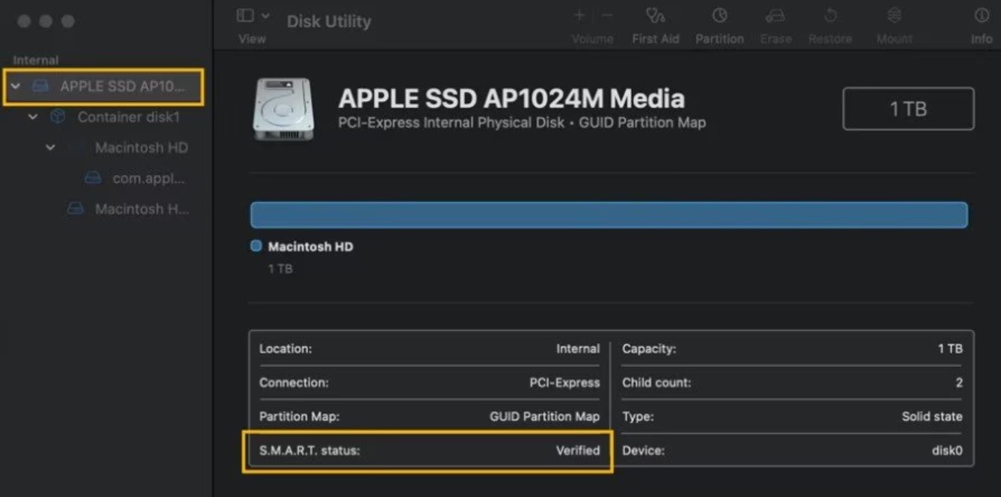This screenshot has width=1001, height=497.
Task: Remove a volume with the minus icon
Action: coord(607,15)
